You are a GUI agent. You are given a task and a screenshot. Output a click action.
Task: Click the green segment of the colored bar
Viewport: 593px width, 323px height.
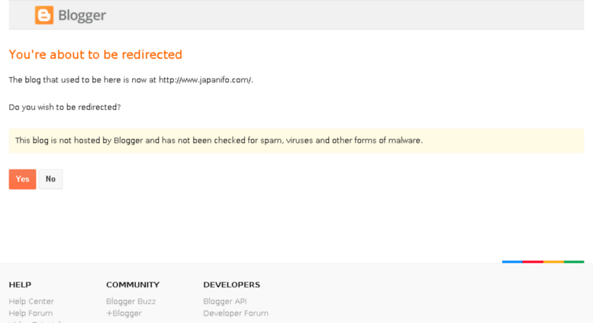574,262
